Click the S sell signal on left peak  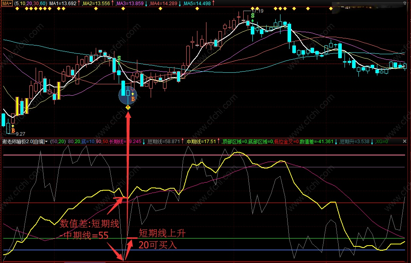[x=119, y=58]
